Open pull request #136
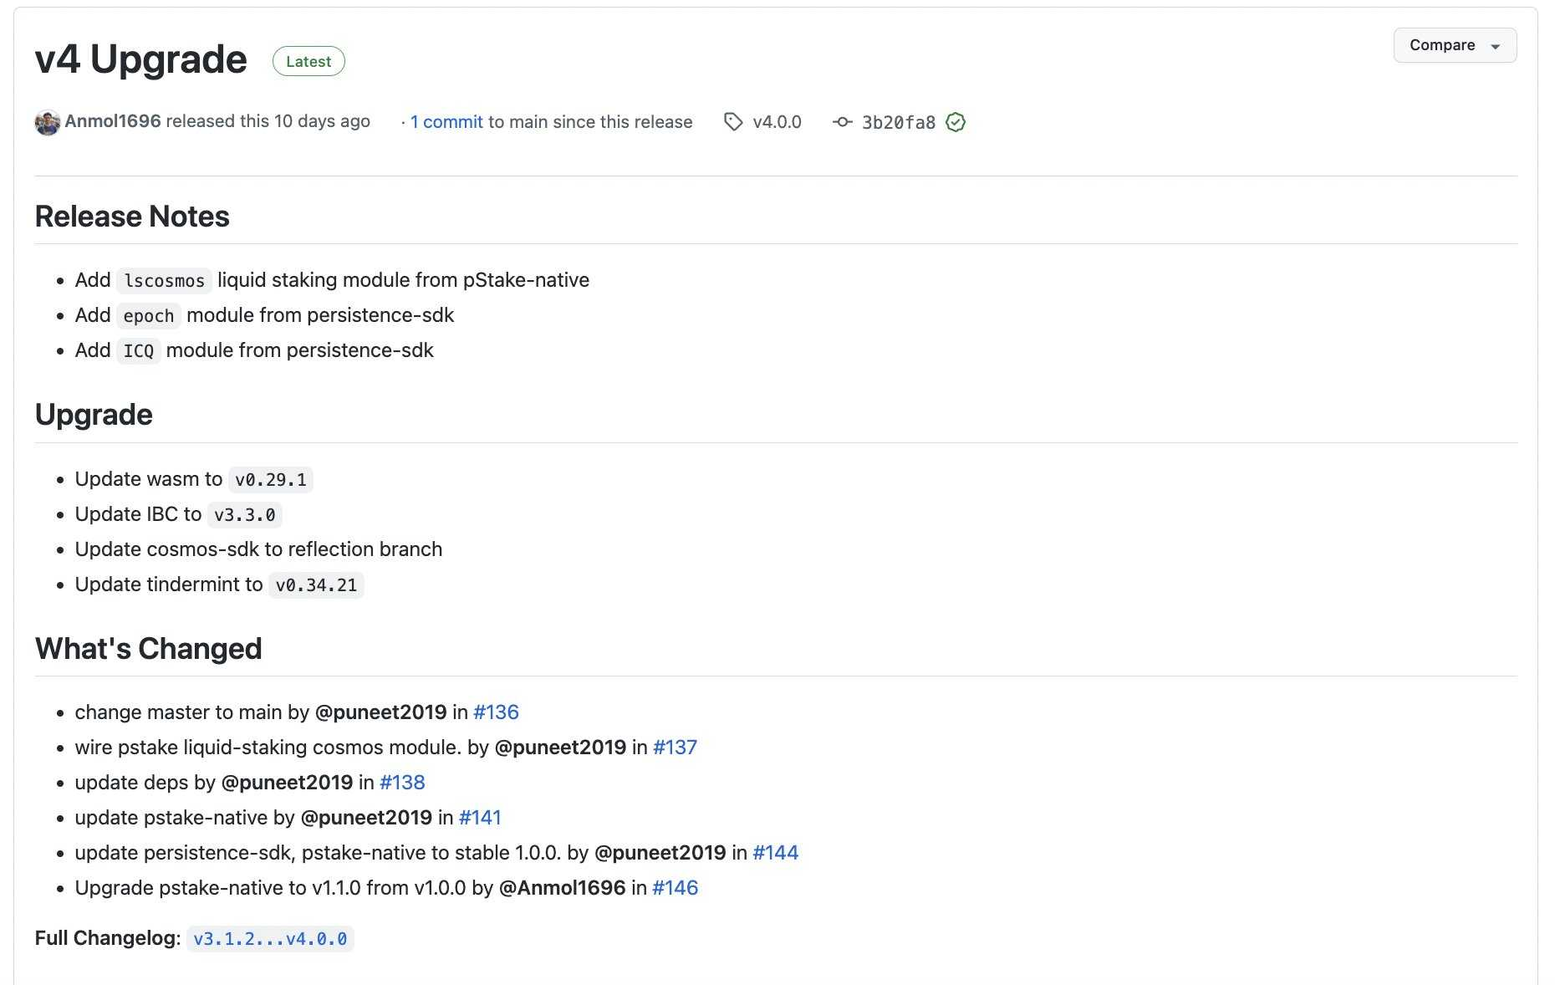Viewport: 1555px width, 985px height. [496, 712]
